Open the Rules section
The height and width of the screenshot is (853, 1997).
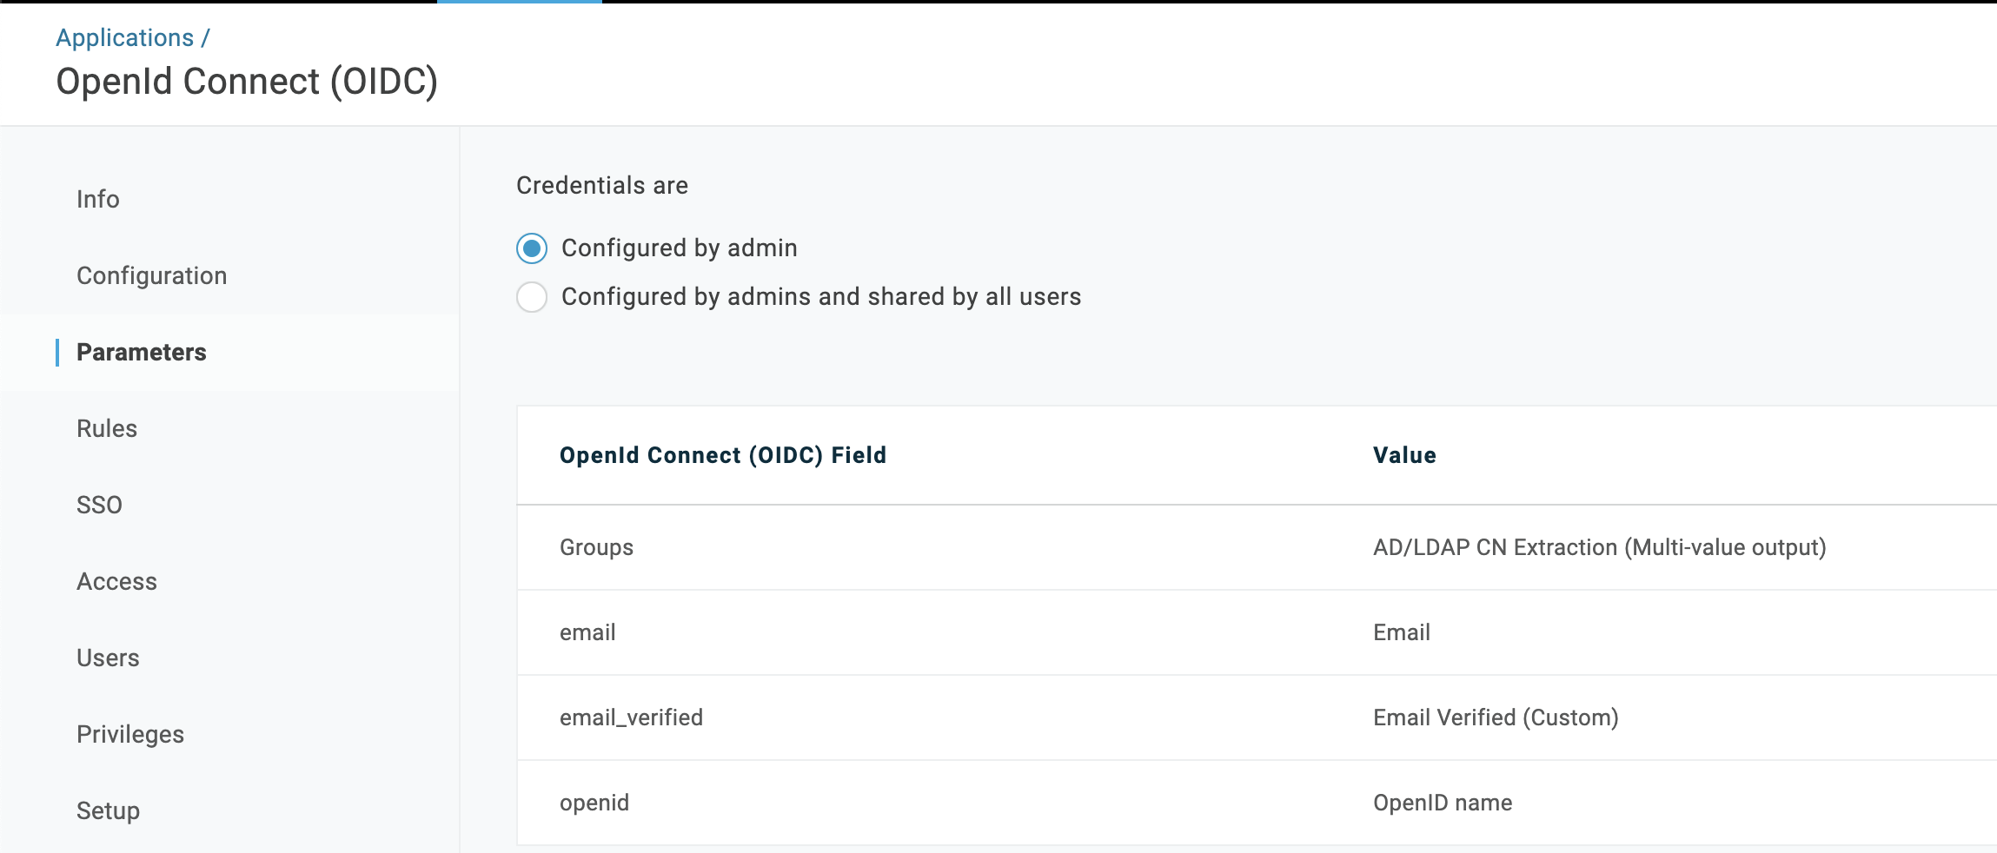107,428
